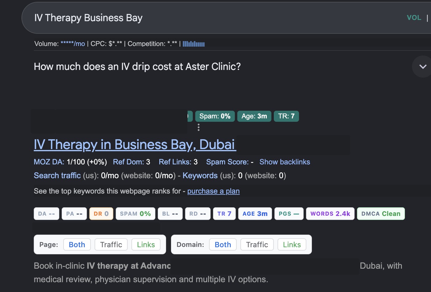Click the PA -- metric chip
Image resolution: width=431 pixels, height=292 pixels.
pos(74,214)
